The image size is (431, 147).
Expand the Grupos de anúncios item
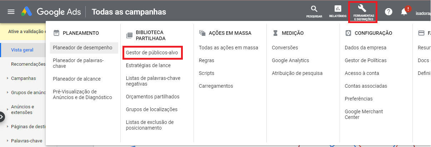point(7,92)
